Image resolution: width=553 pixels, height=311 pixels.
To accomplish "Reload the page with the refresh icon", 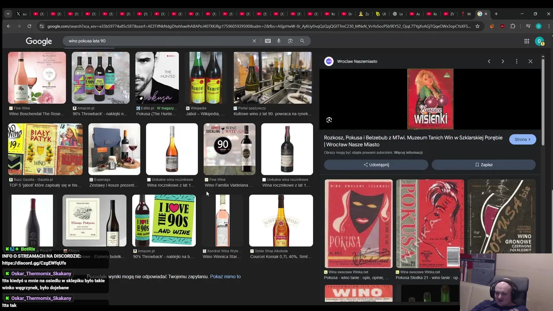I will pyautogui.click(x=29, y=26).
